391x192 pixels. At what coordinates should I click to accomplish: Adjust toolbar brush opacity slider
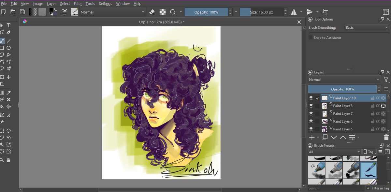coord(206,12)
